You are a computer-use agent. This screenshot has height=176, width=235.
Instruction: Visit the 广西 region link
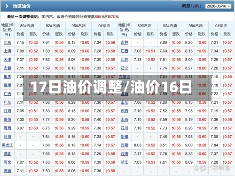click(x=8, y=94)
